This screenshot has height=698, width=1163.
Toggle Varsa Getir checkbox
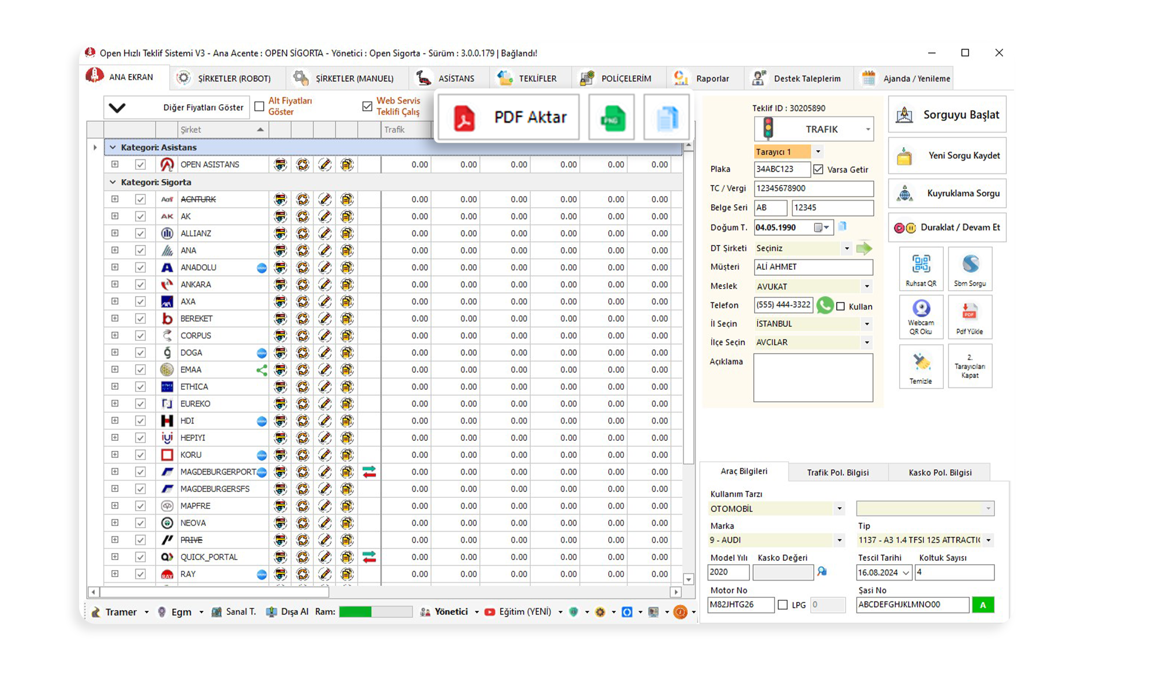pyautogui.click(x=819, y=169)
